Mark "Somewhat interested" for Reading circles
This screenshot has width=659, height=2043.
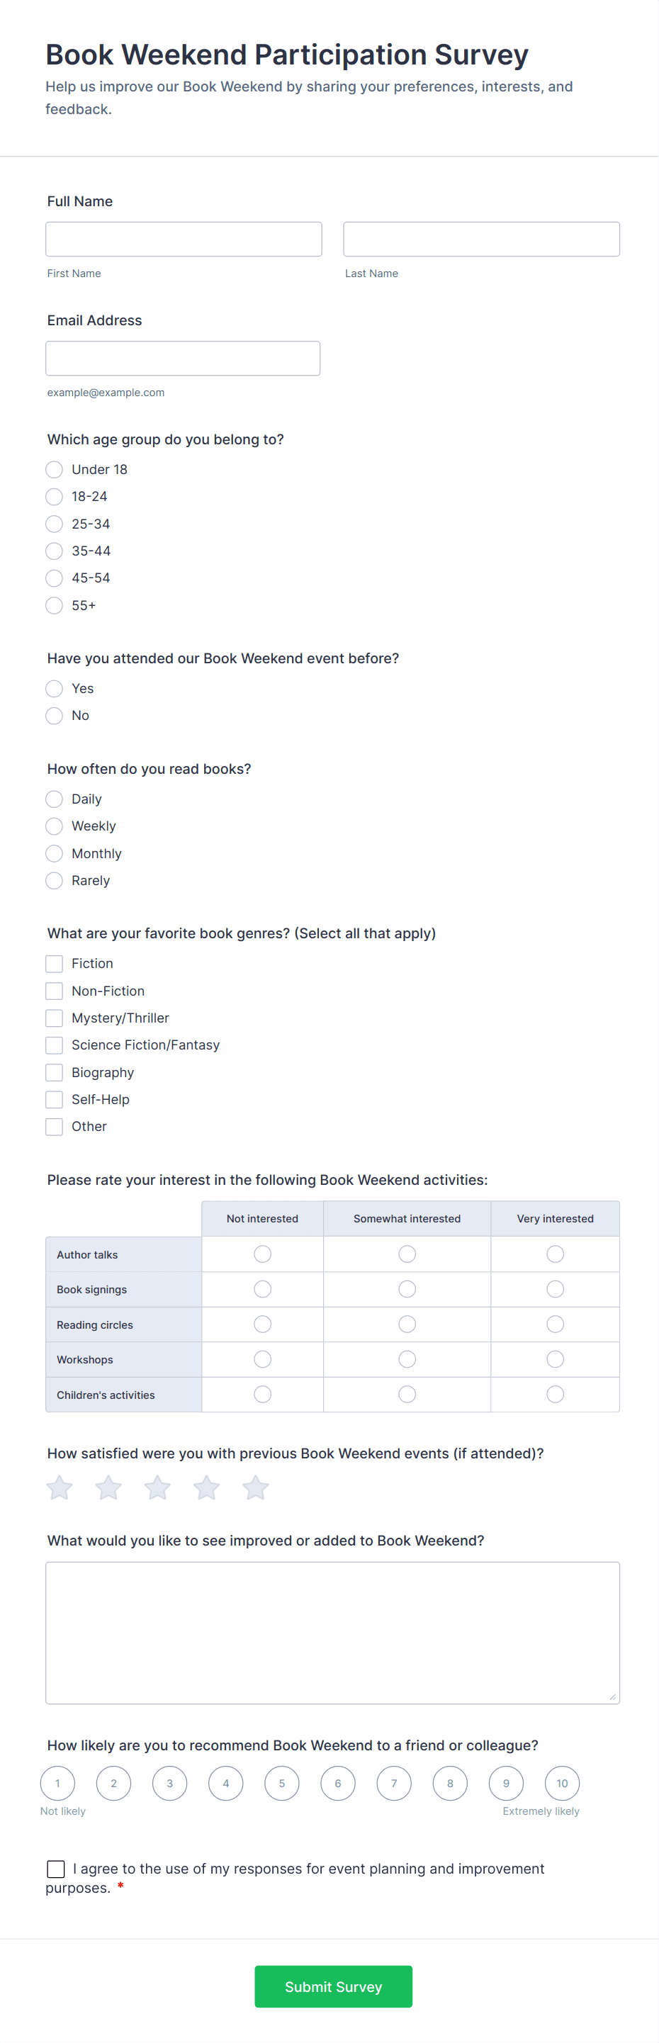pos(406,1324)
